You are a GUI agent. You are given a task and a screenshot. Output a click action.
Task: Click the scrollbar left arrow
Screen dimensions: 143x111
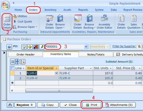pos(12,91)
